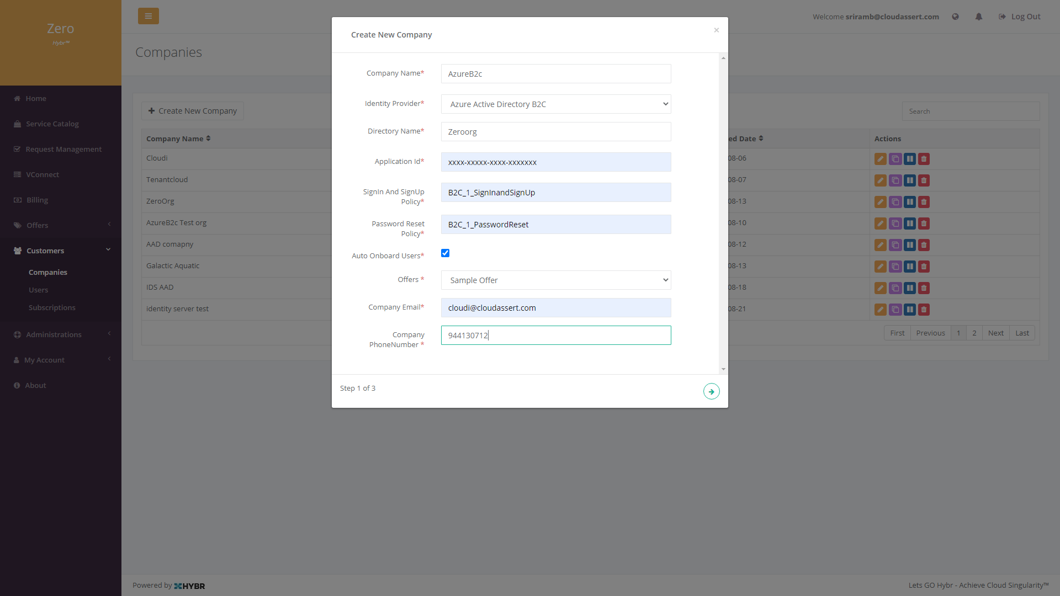Delete the identity server test row
The width and height of the screenshot is (1060, 596).
tap(924, 310)
